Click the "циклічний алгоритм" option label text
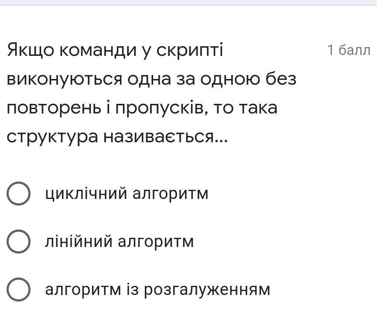This screenshot has width=377, height=329. tap(127, 194)
